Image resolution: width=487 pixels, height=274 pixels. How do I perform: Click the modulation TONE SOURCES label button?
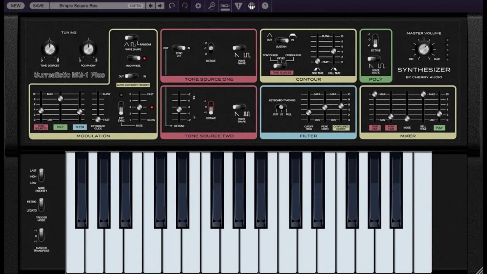pos(41,127)
